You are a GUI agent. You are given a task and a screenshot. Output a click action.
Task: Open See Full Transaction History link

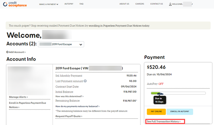point(163,122)
